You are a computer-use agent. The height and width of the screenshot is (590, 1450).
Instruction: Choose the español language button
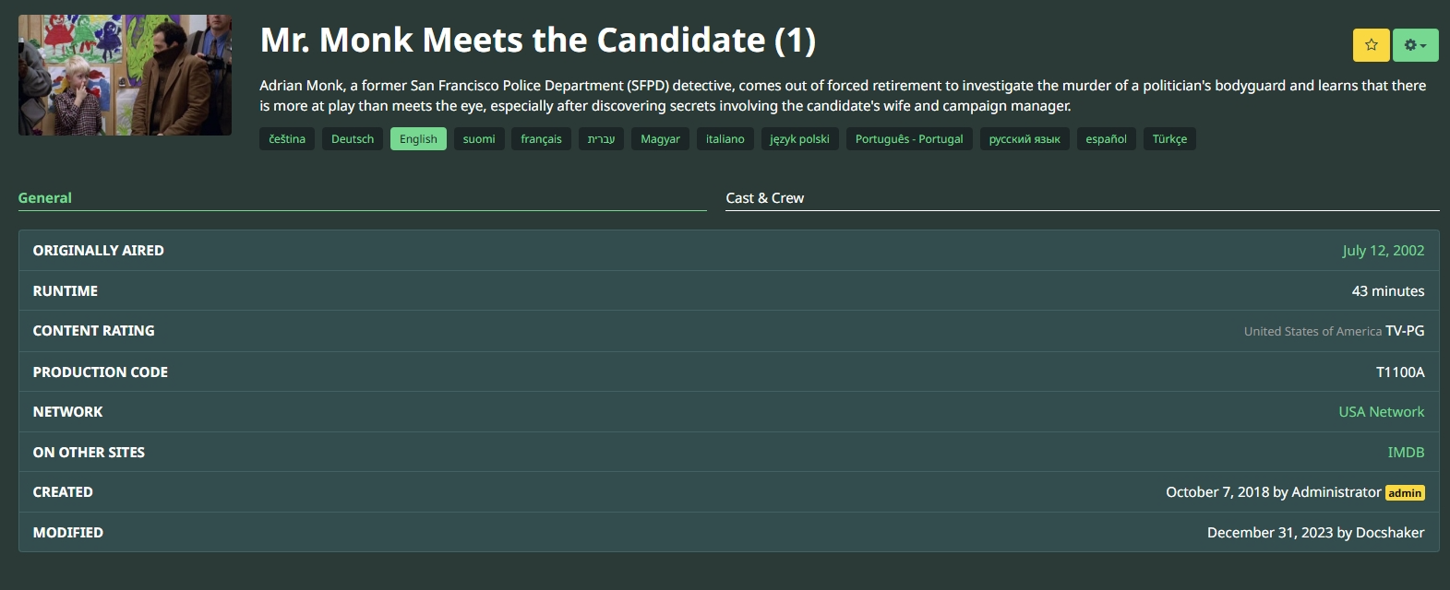(x=1106, y=139)
